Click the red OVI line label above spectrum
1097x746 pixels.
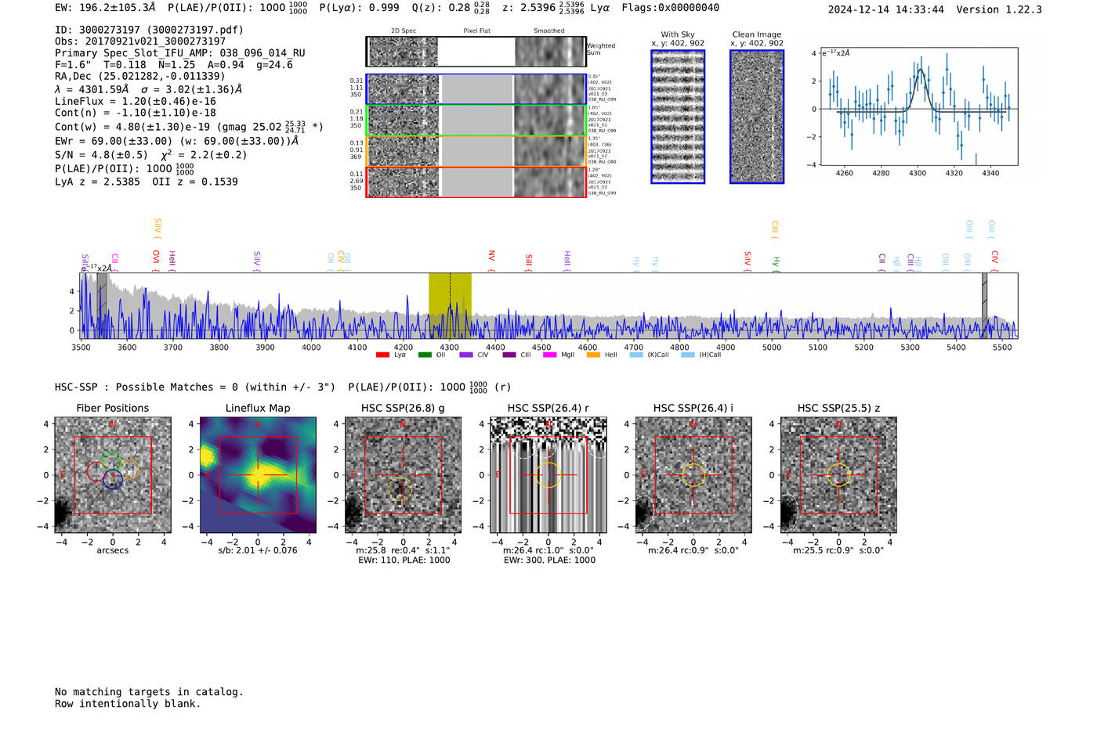coord(156,261)
